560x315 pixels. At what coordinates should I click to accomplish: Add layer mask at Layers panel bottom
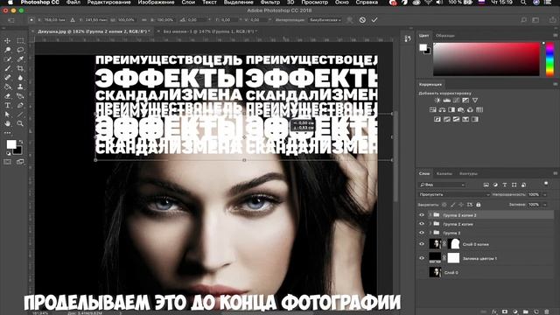(505, 311)
